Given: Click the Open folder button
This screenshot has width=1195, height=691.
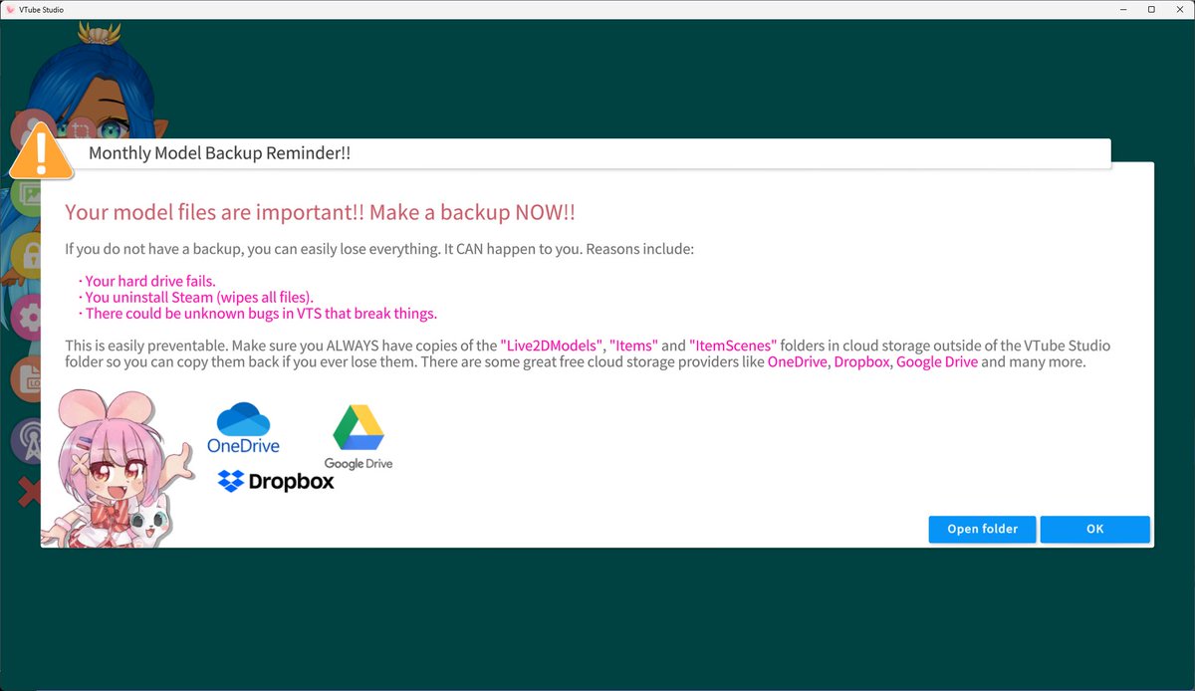Looking at the screenshot, I should pyautogui.click(x=982, y=529).
